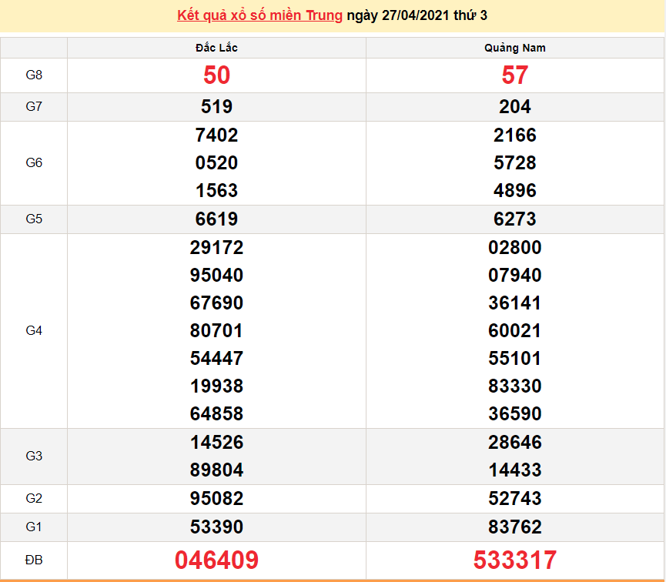Click the G4 result 29172
Screen dimensions: 666x582
click(x=216, y=248)
